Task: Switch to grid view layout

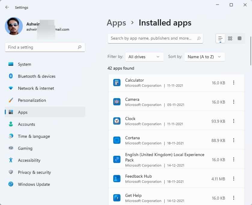Action: tap(230, 38)
